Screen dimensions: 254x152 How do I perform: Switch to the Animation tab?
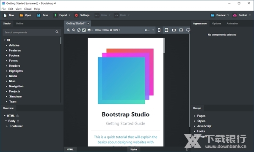232,24
